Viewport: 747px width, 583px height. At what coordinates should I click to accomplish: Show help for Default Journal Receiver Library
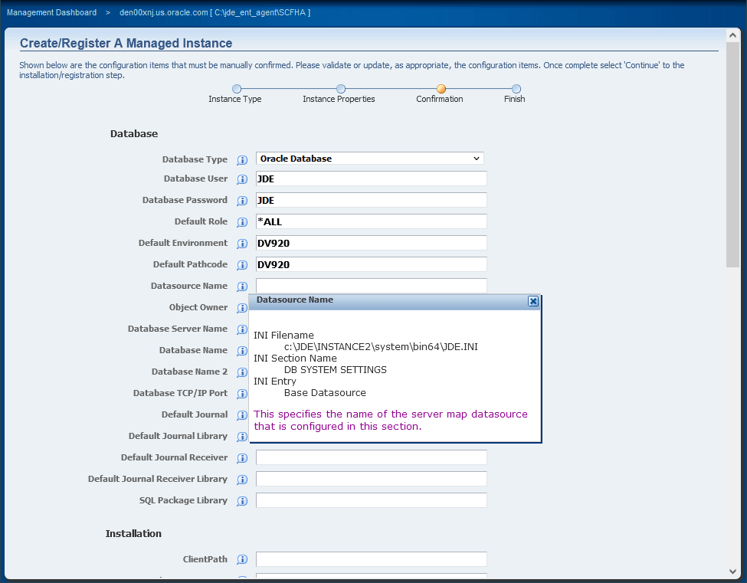[242, 479]
